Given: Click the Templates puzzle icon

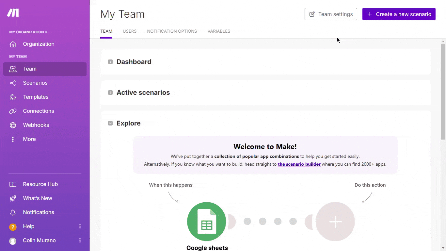Looking at the screenshot, I should point(13,97).
